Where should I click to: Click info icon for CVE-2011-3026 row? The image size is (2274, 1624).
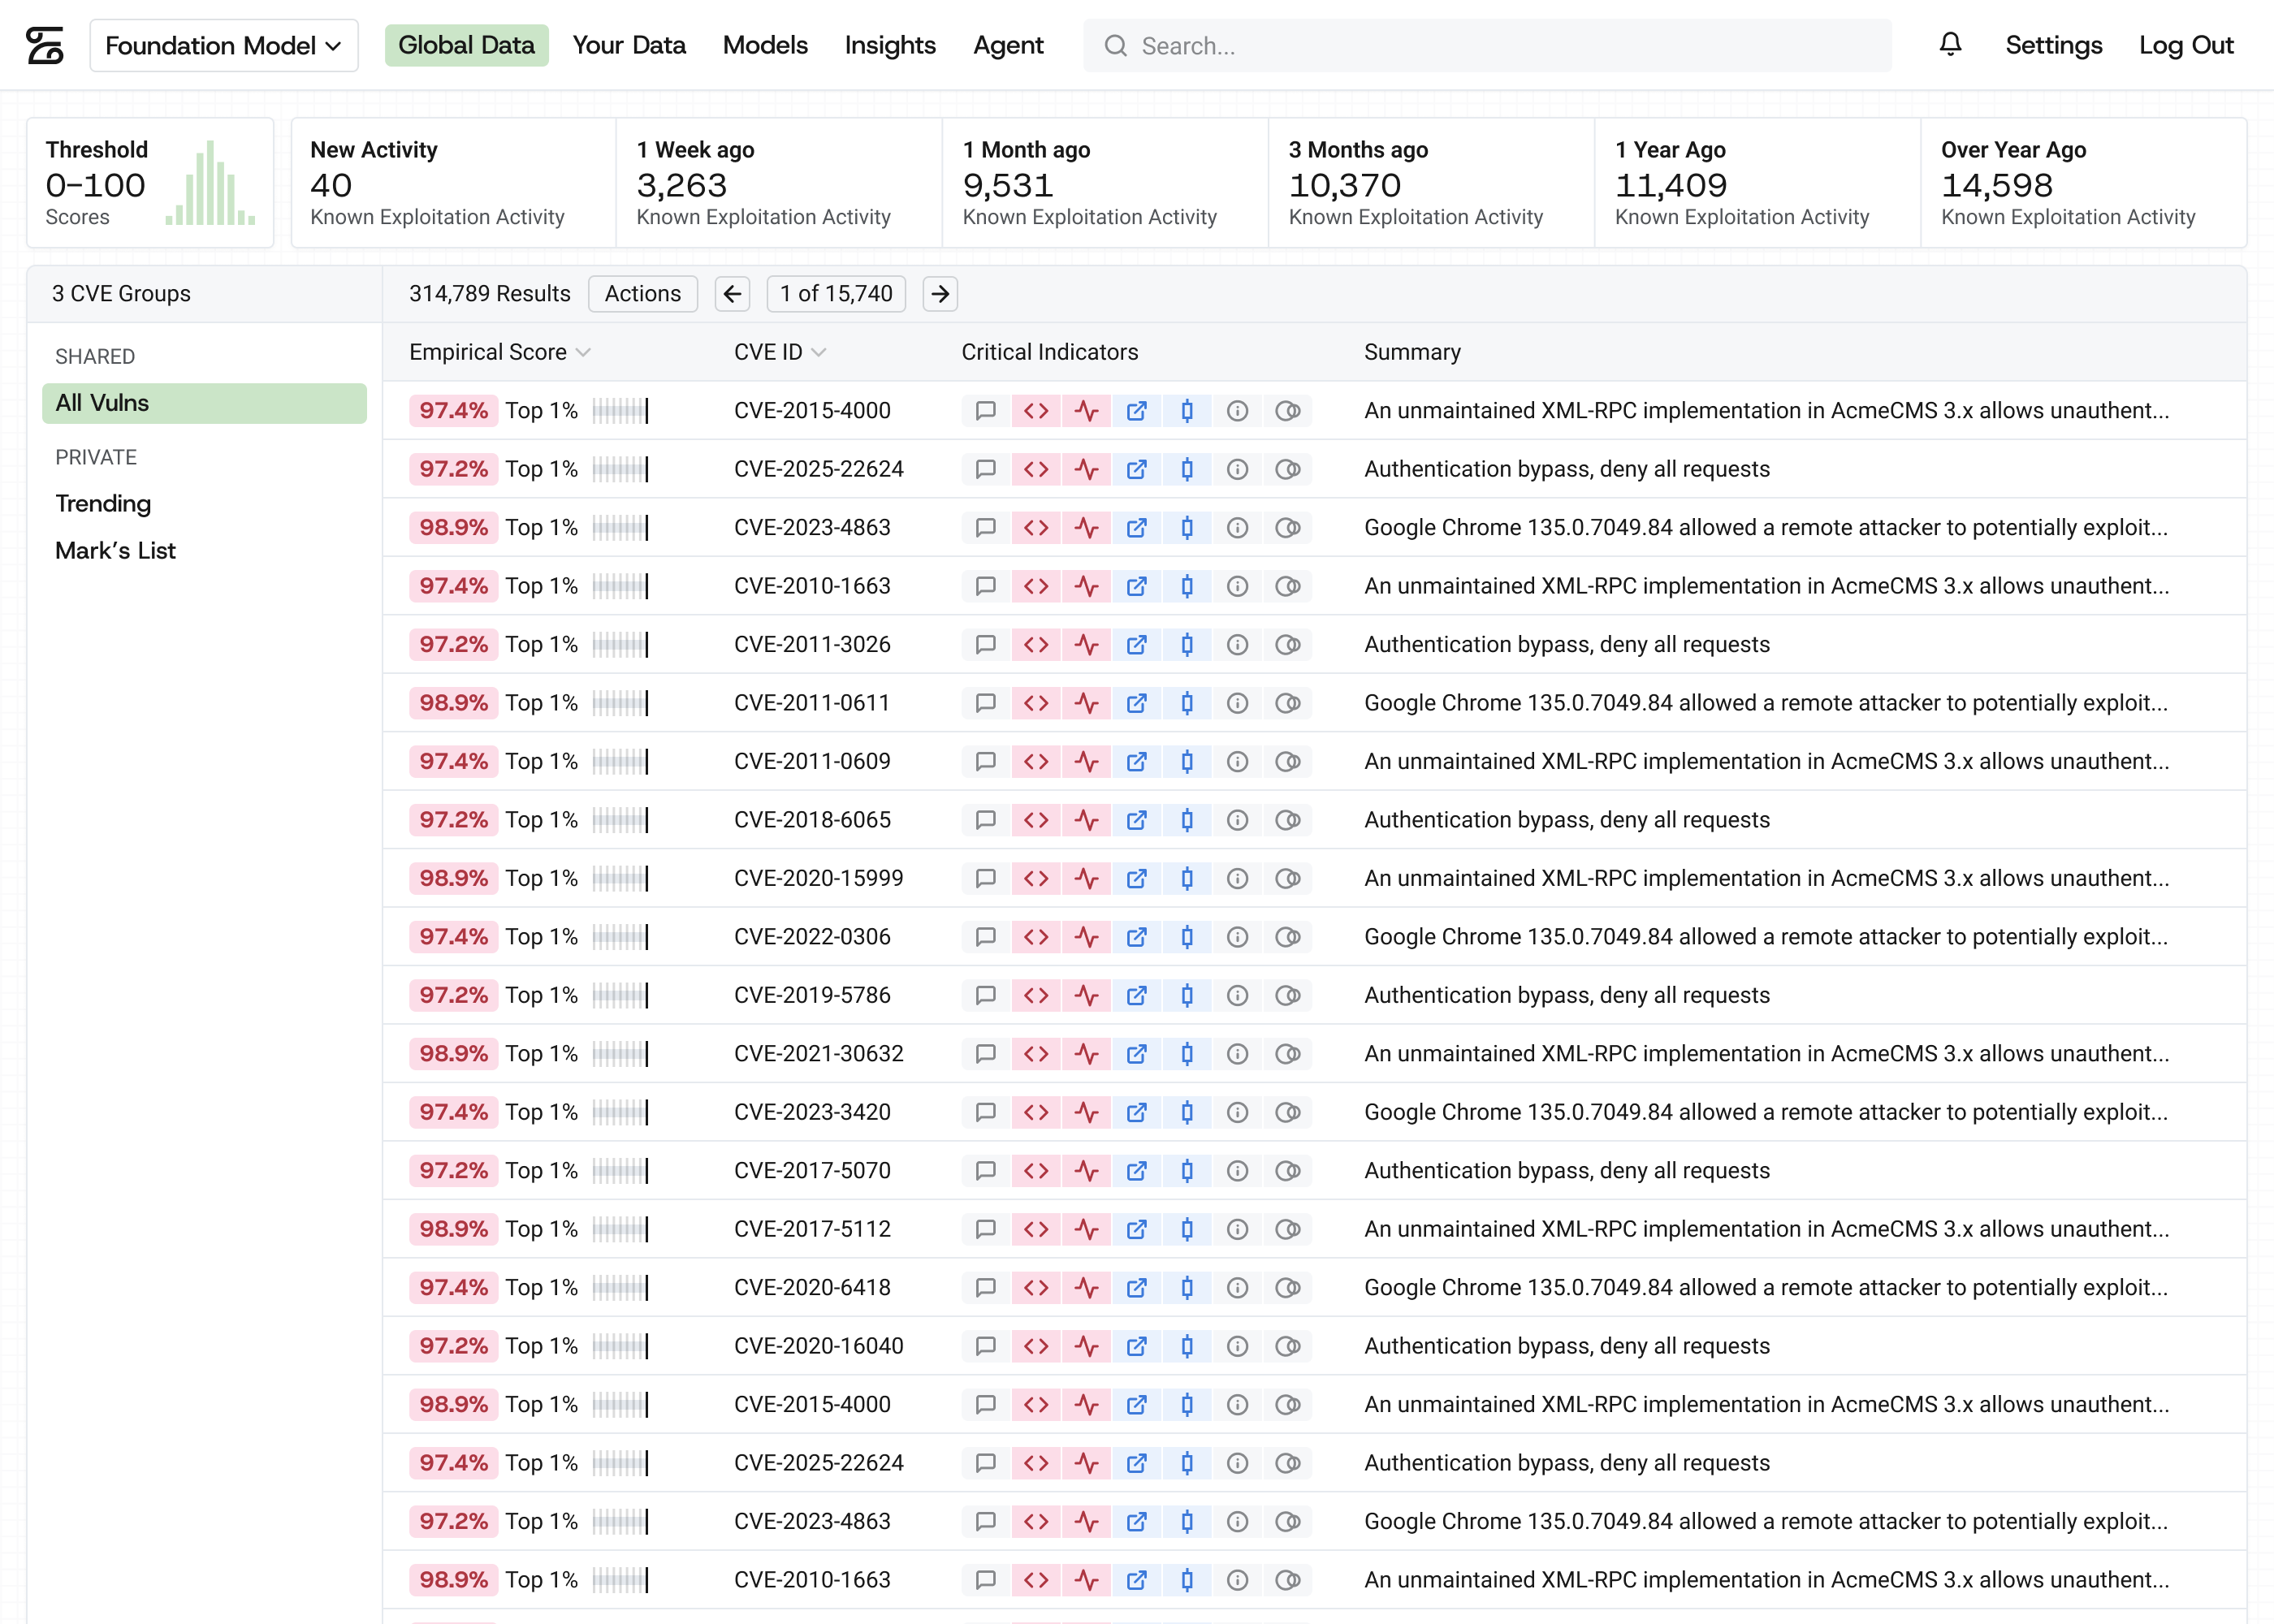tap(1238, 645)
